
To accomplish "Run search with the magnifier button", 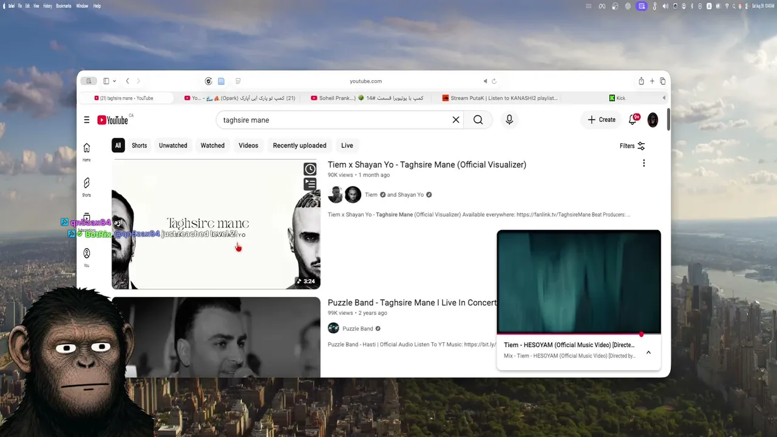I will (x=478, y=120).
